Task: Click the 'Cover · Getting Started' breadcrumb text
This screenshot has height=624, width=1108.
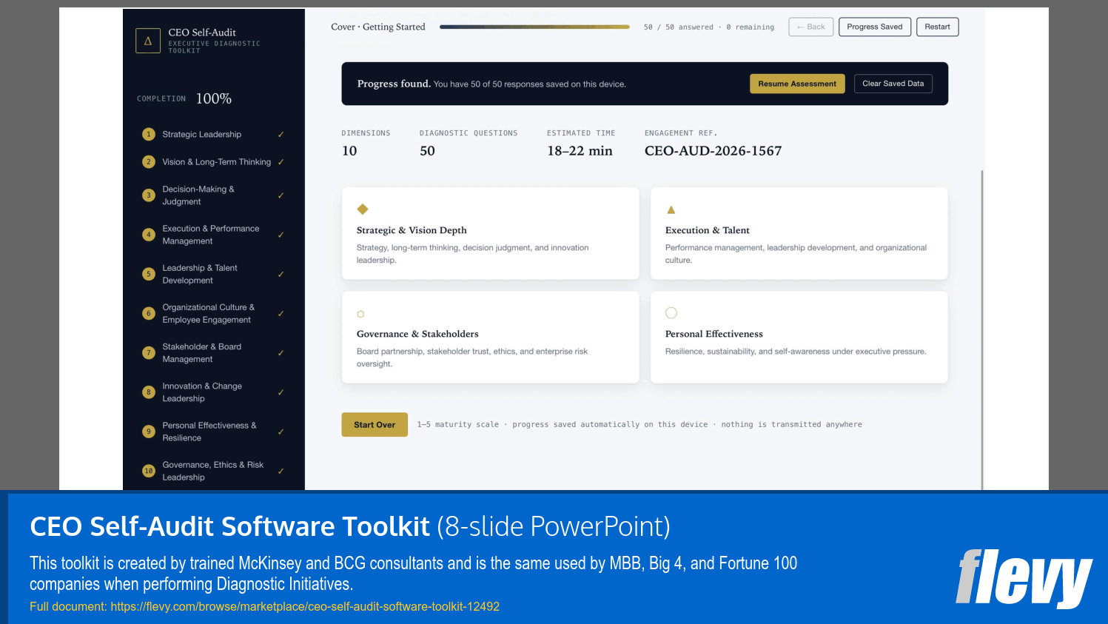Action: 378,27
